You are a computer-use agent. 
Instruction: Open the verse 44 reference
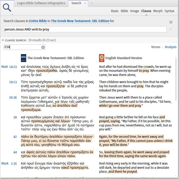coord(15,152)
